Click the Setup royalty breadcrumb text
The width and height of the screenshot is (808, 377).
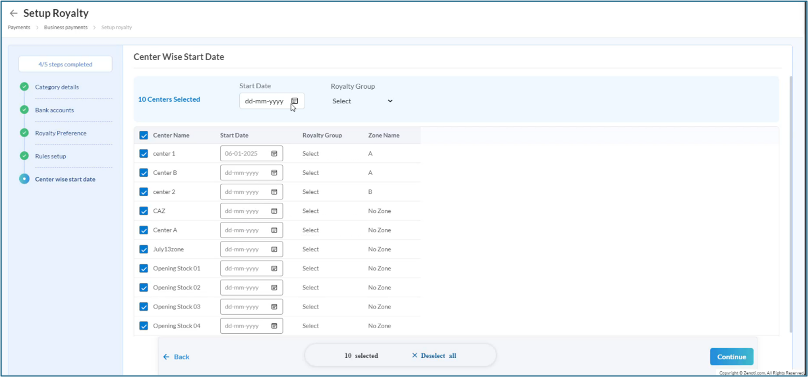tap(116, 28)
